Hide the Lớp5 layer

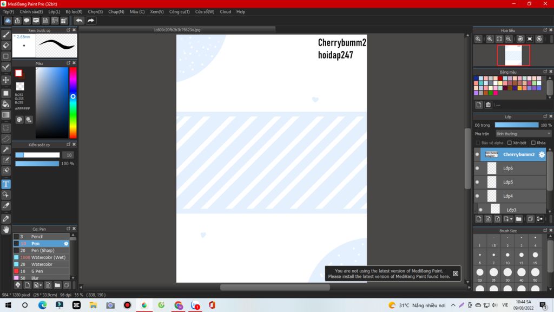[477, 182]
